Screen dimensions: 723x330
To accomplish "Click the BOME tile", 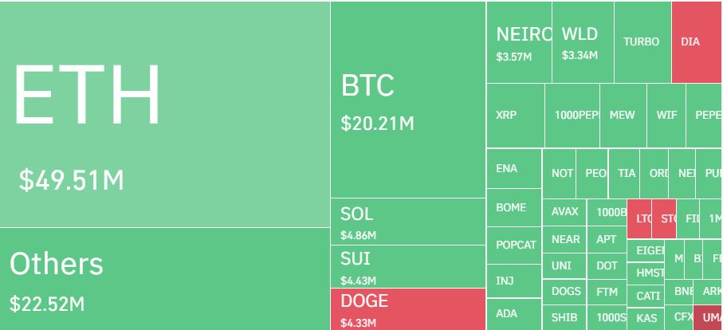I will pos(513,207).
